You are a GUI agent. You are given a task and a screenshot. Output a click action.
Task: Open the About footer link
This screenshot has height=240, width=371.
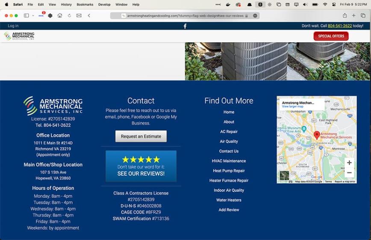coord(229,122)
